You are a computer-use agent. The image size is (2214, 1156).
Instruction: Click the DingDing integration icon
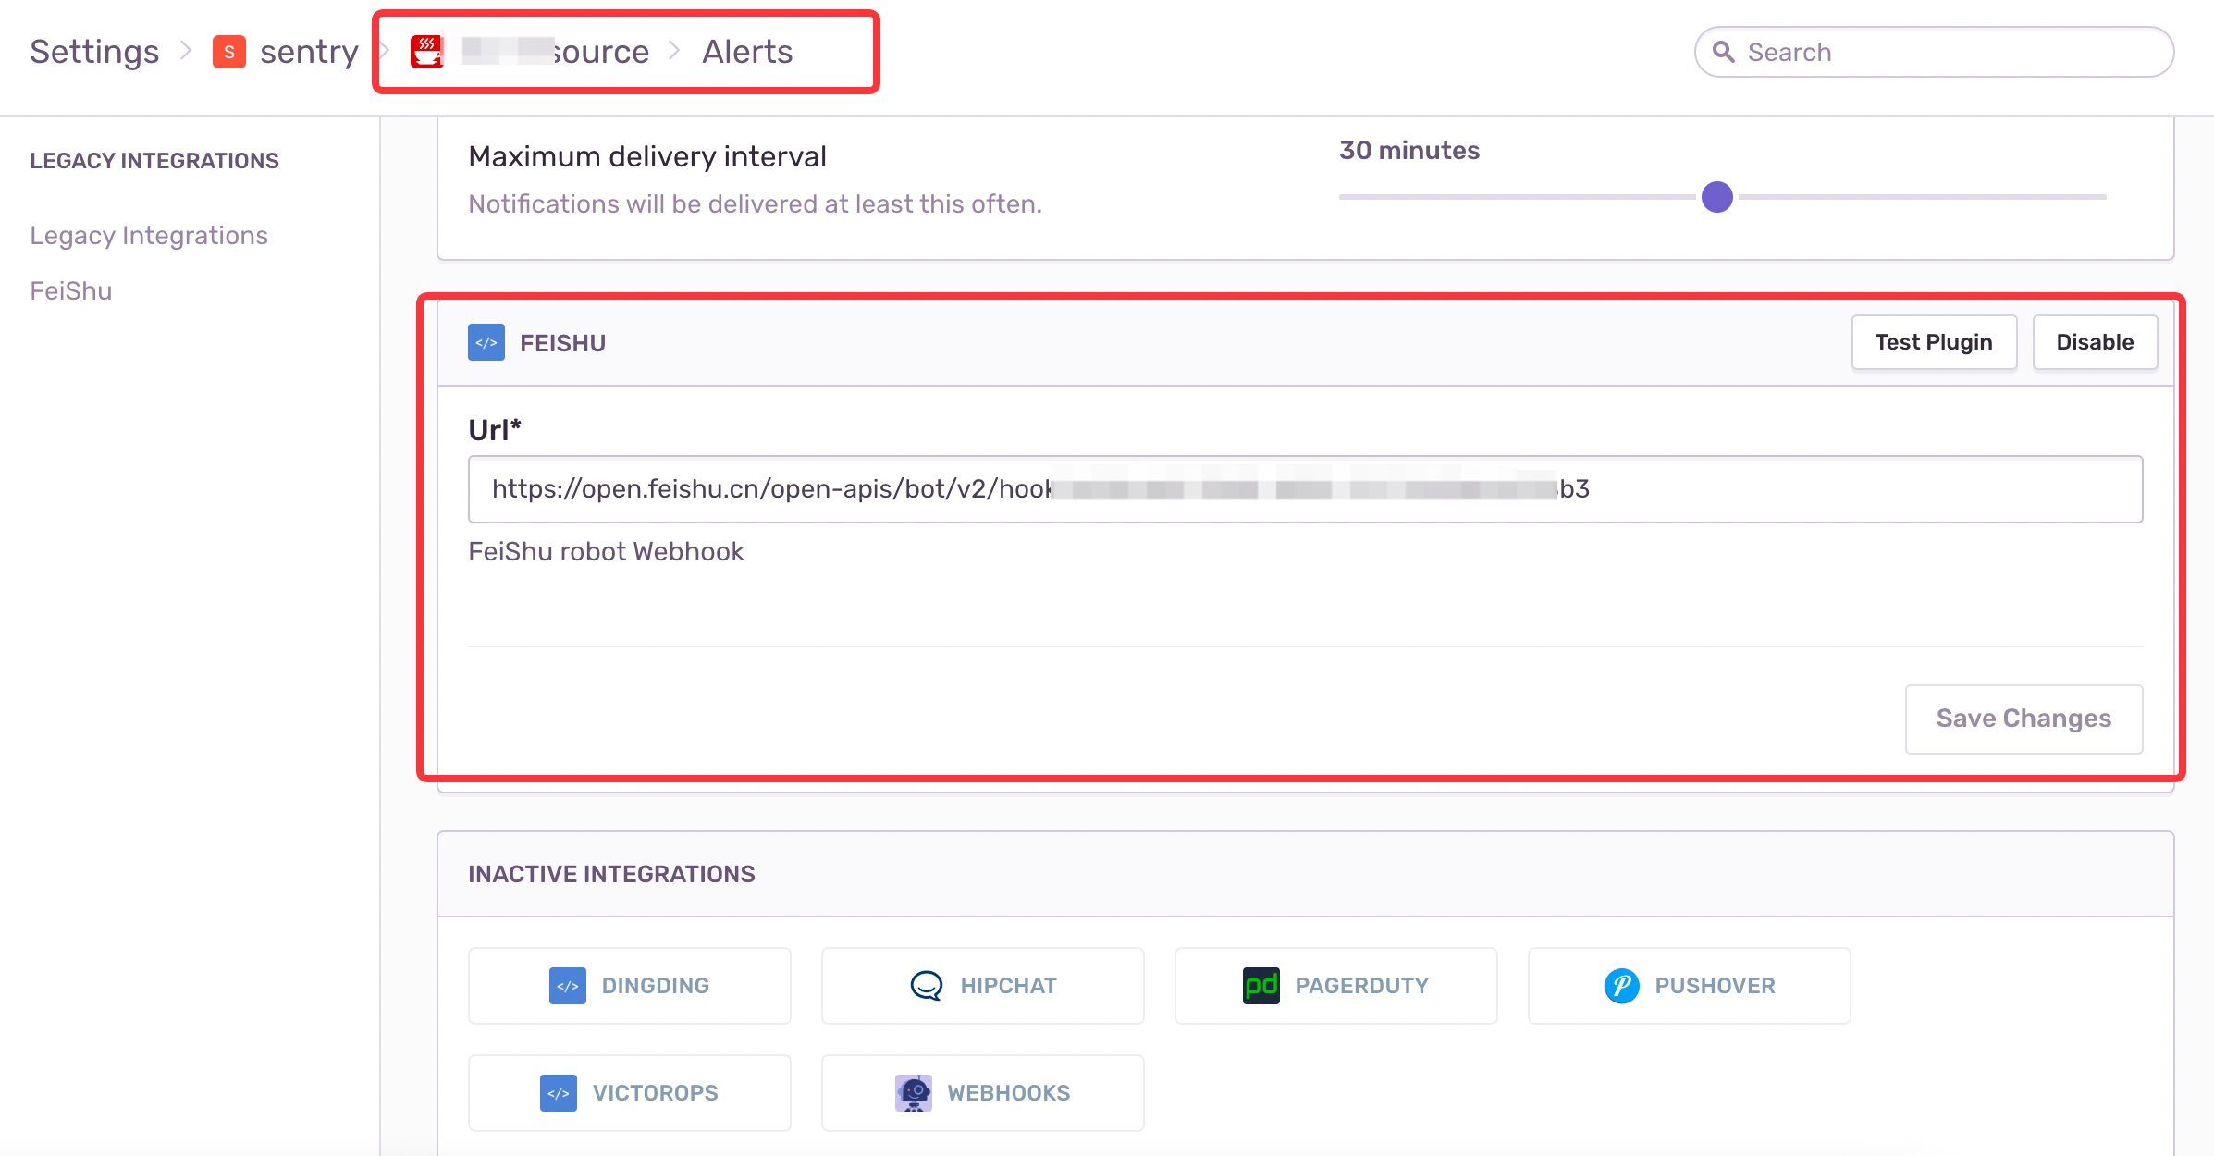click(568, 986)
